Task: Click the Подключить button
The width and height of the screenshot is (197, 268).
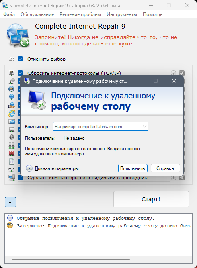Action: click(x=133, y=168)
